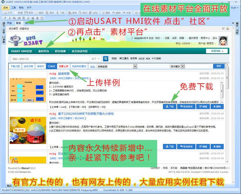Click the colorful skin icon at top right

228,29
